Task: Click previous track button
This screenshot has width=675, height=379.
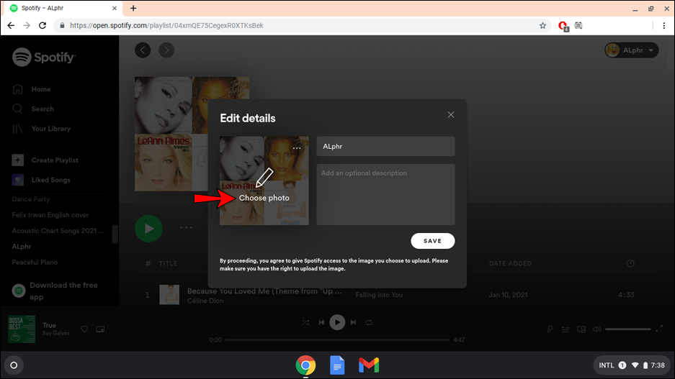Action: click(x=321, y=322)
